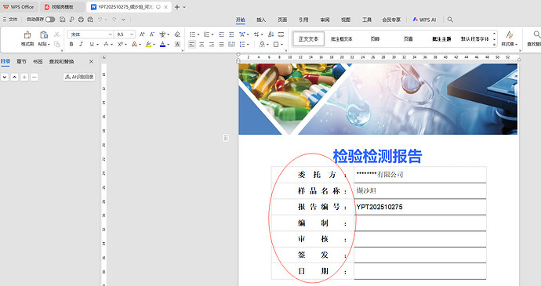
Task: Click the blue font color swatch
Action: coord(162,44)
